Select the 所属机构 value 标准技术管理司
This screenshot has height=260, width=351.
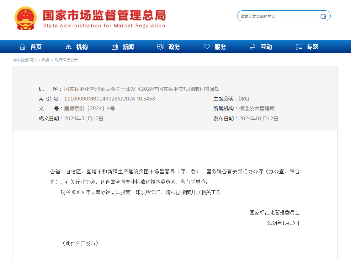257,108
